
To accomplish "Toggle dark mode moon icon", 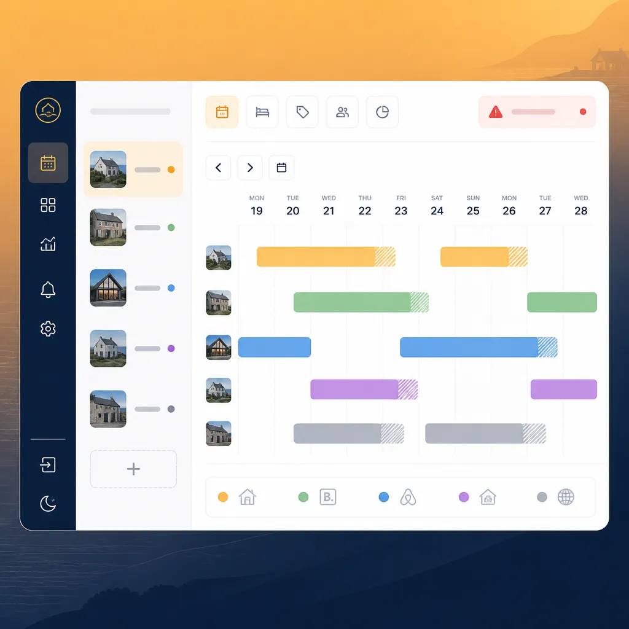I will click(48, 504).
